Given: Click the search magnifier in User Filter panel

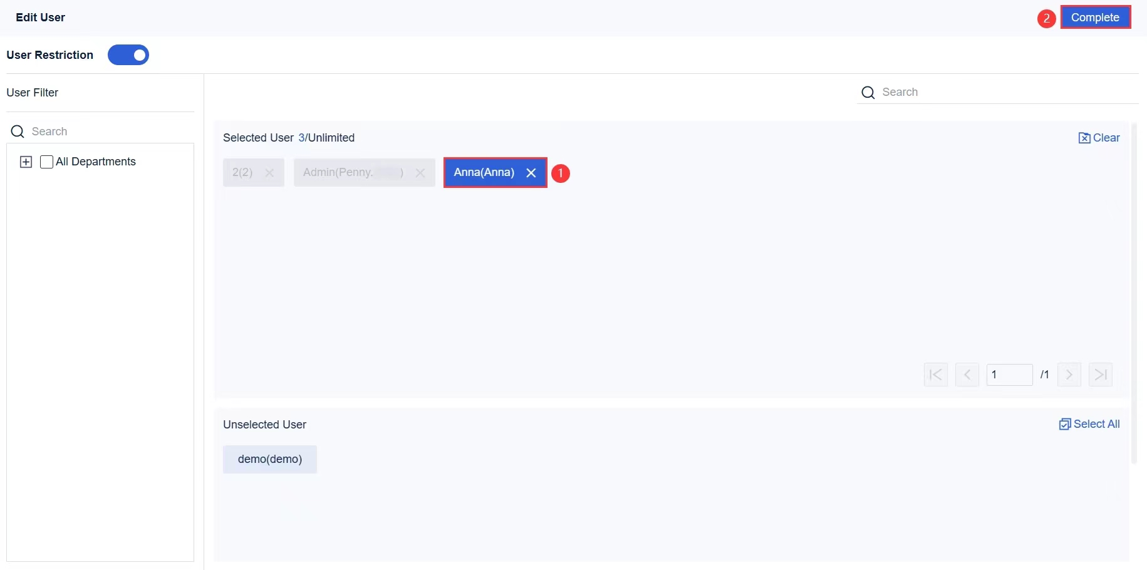Looking at the screenshot, I should tap(18, 132).
